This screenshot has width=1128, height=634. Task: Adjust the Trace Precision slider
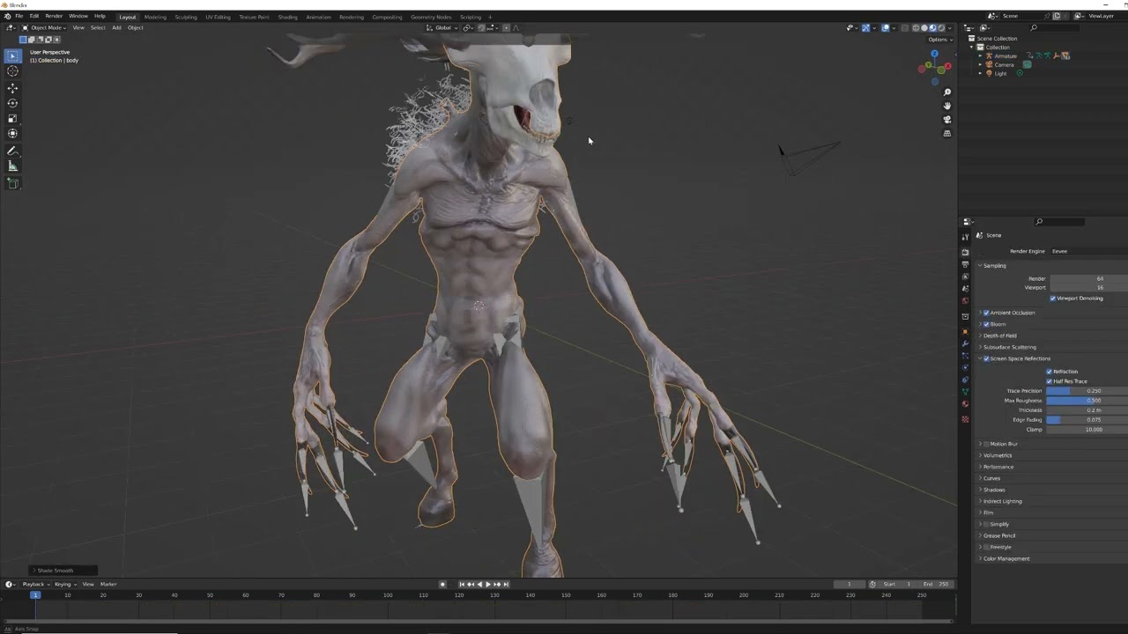coord(1087,391)
